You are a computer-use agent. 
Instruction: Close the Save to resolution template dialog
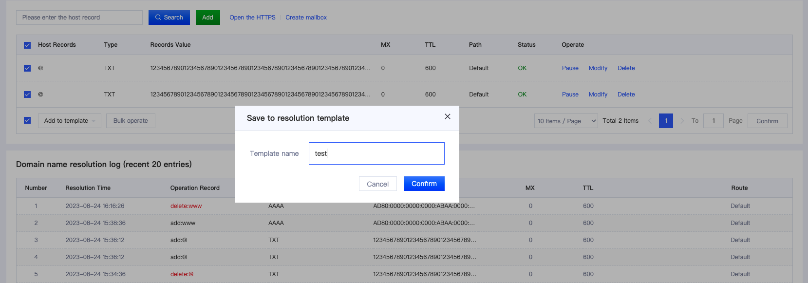point(448,116)
